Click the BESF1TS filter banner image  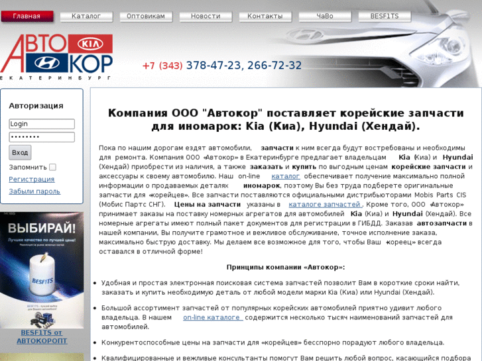pyautogui.click(x=42, y=270)
